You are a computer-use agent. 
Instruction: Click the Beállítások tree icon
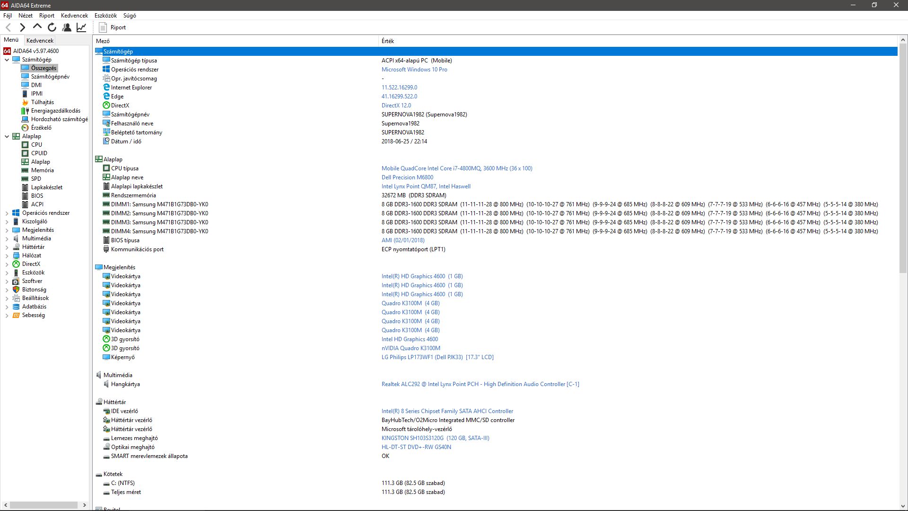point(16,298)
